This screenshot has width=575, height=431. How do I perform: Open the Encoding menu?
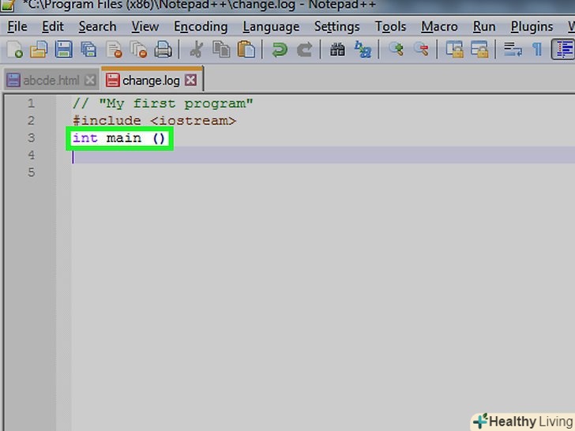point(201,27)
